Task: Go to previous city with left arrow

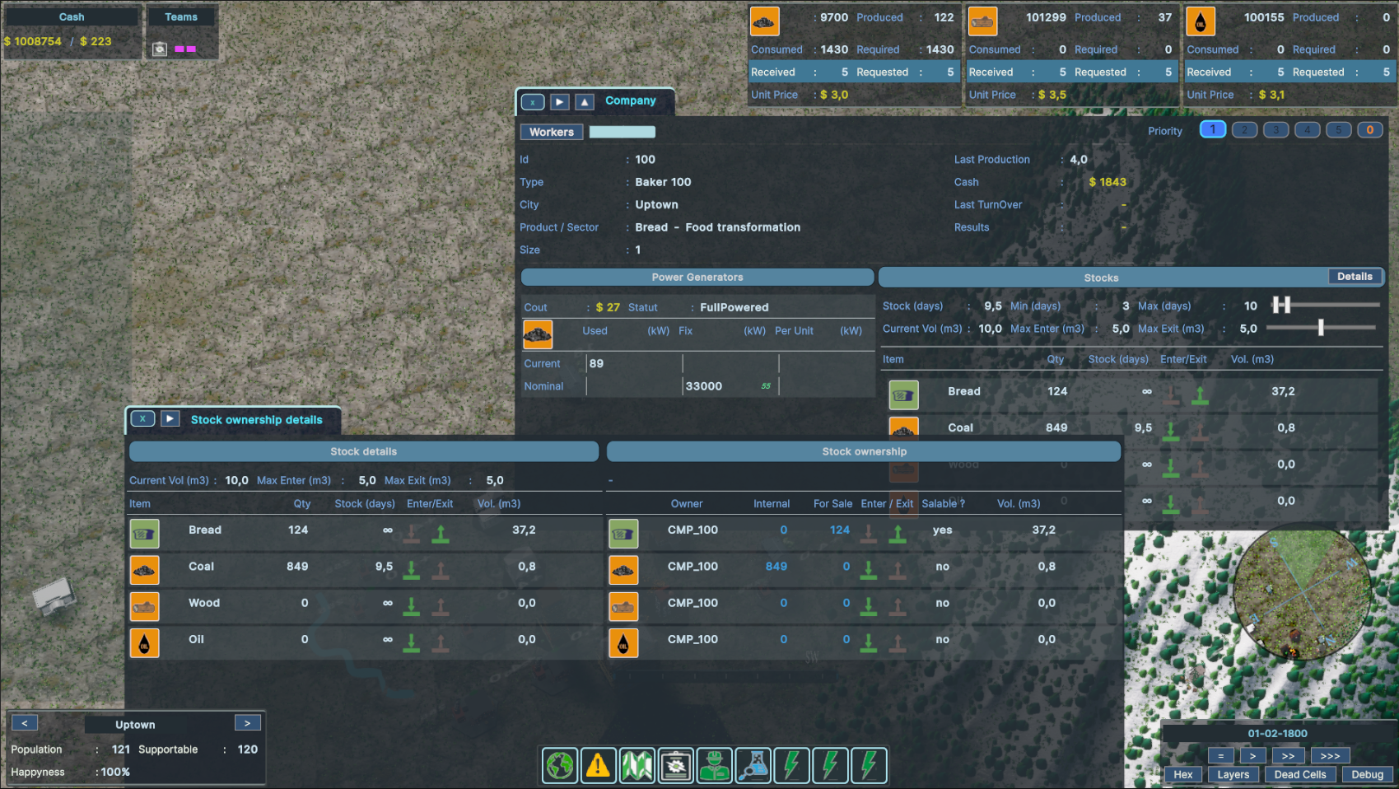Action: point(25,722)
